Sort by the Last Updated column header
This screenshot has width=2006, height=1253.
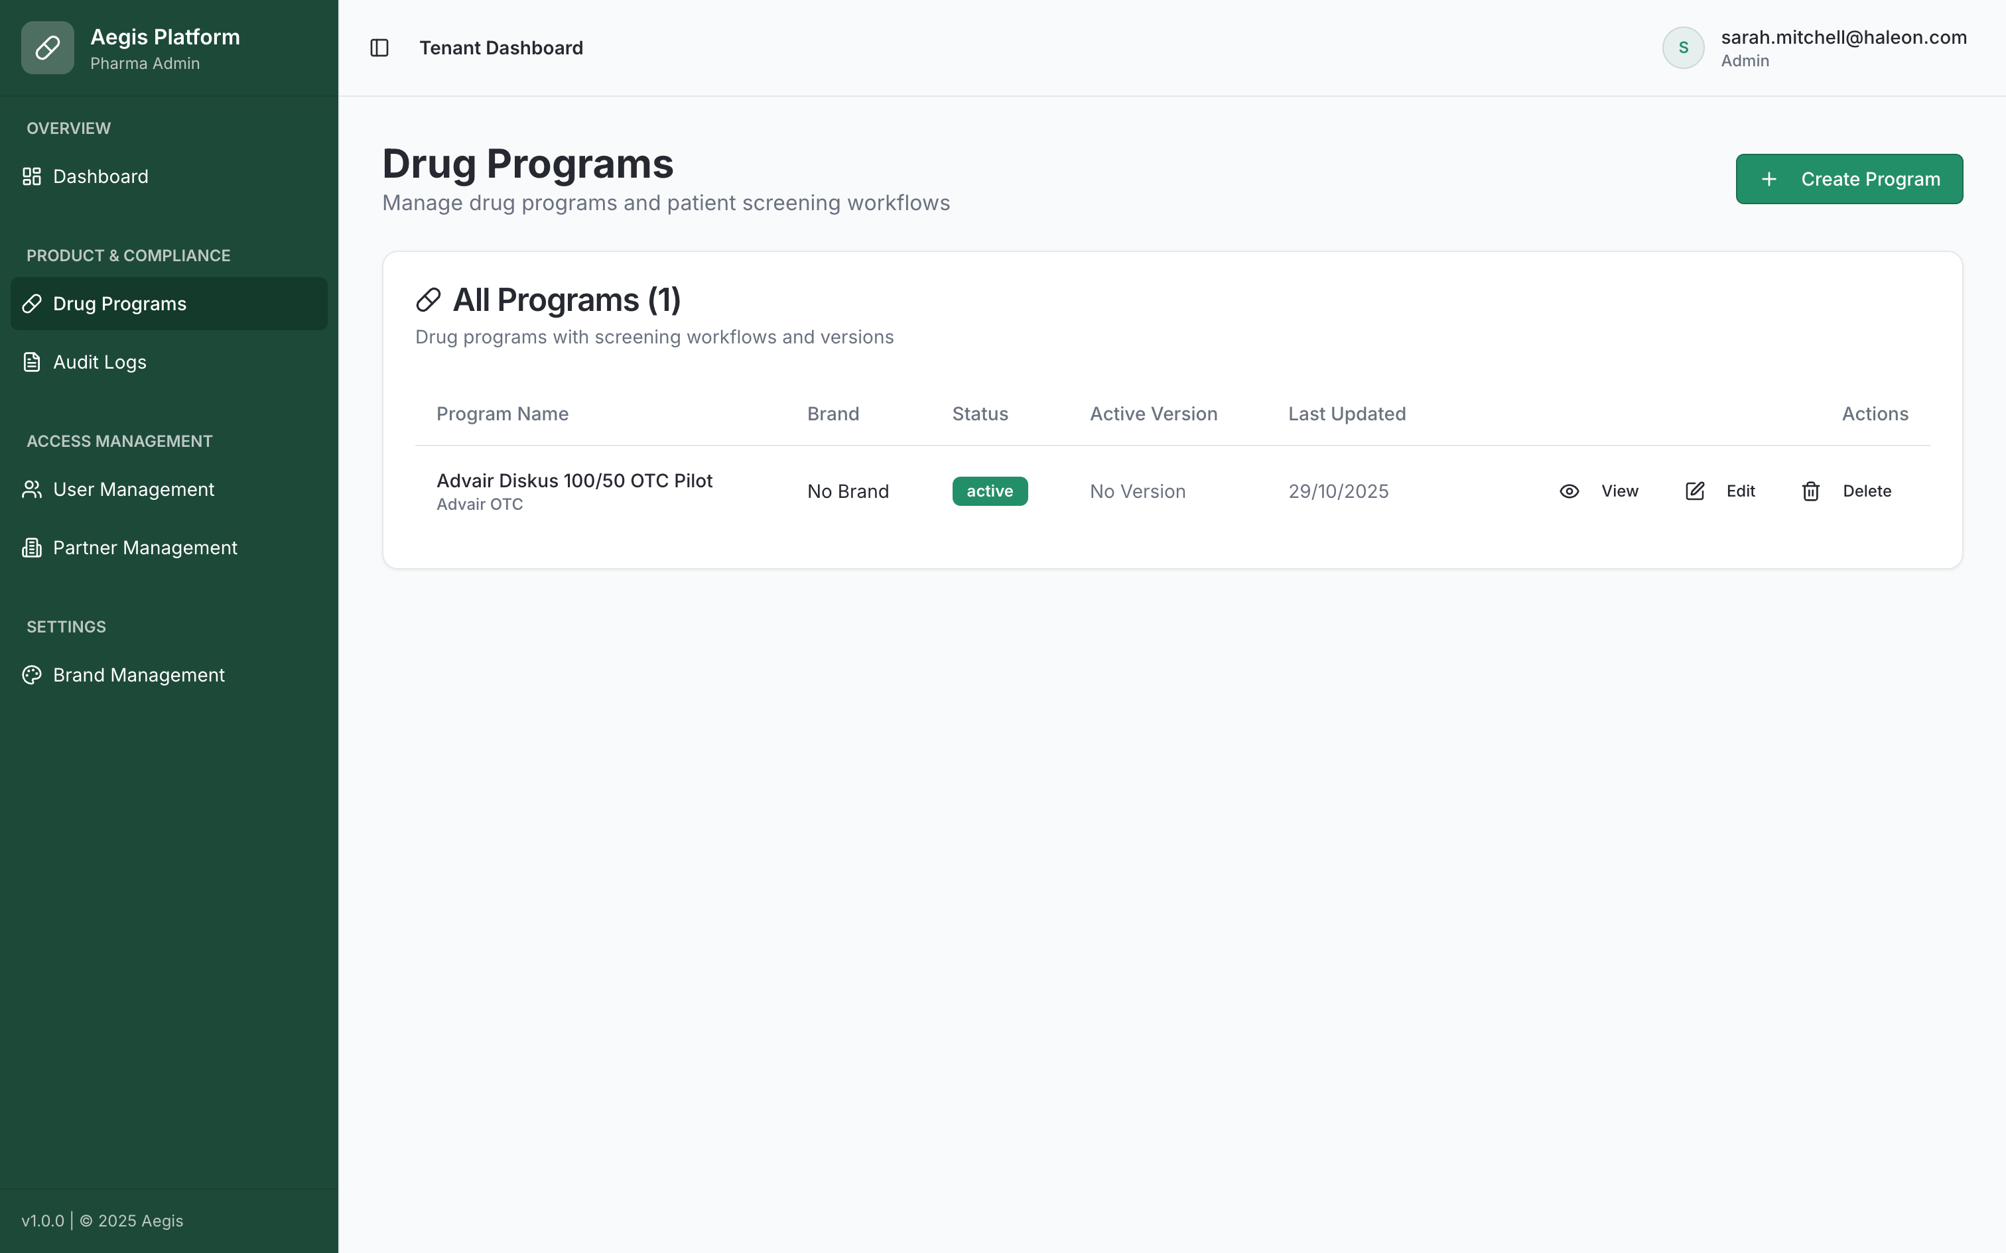(x=1347, y=412)
